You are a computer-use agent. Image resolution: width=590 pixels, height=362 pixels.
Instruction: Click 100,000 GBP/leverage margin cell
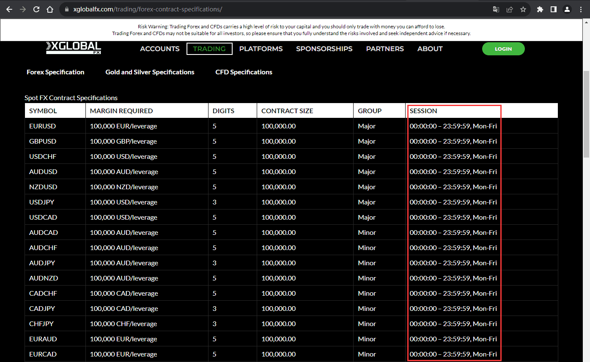point(147,141)
